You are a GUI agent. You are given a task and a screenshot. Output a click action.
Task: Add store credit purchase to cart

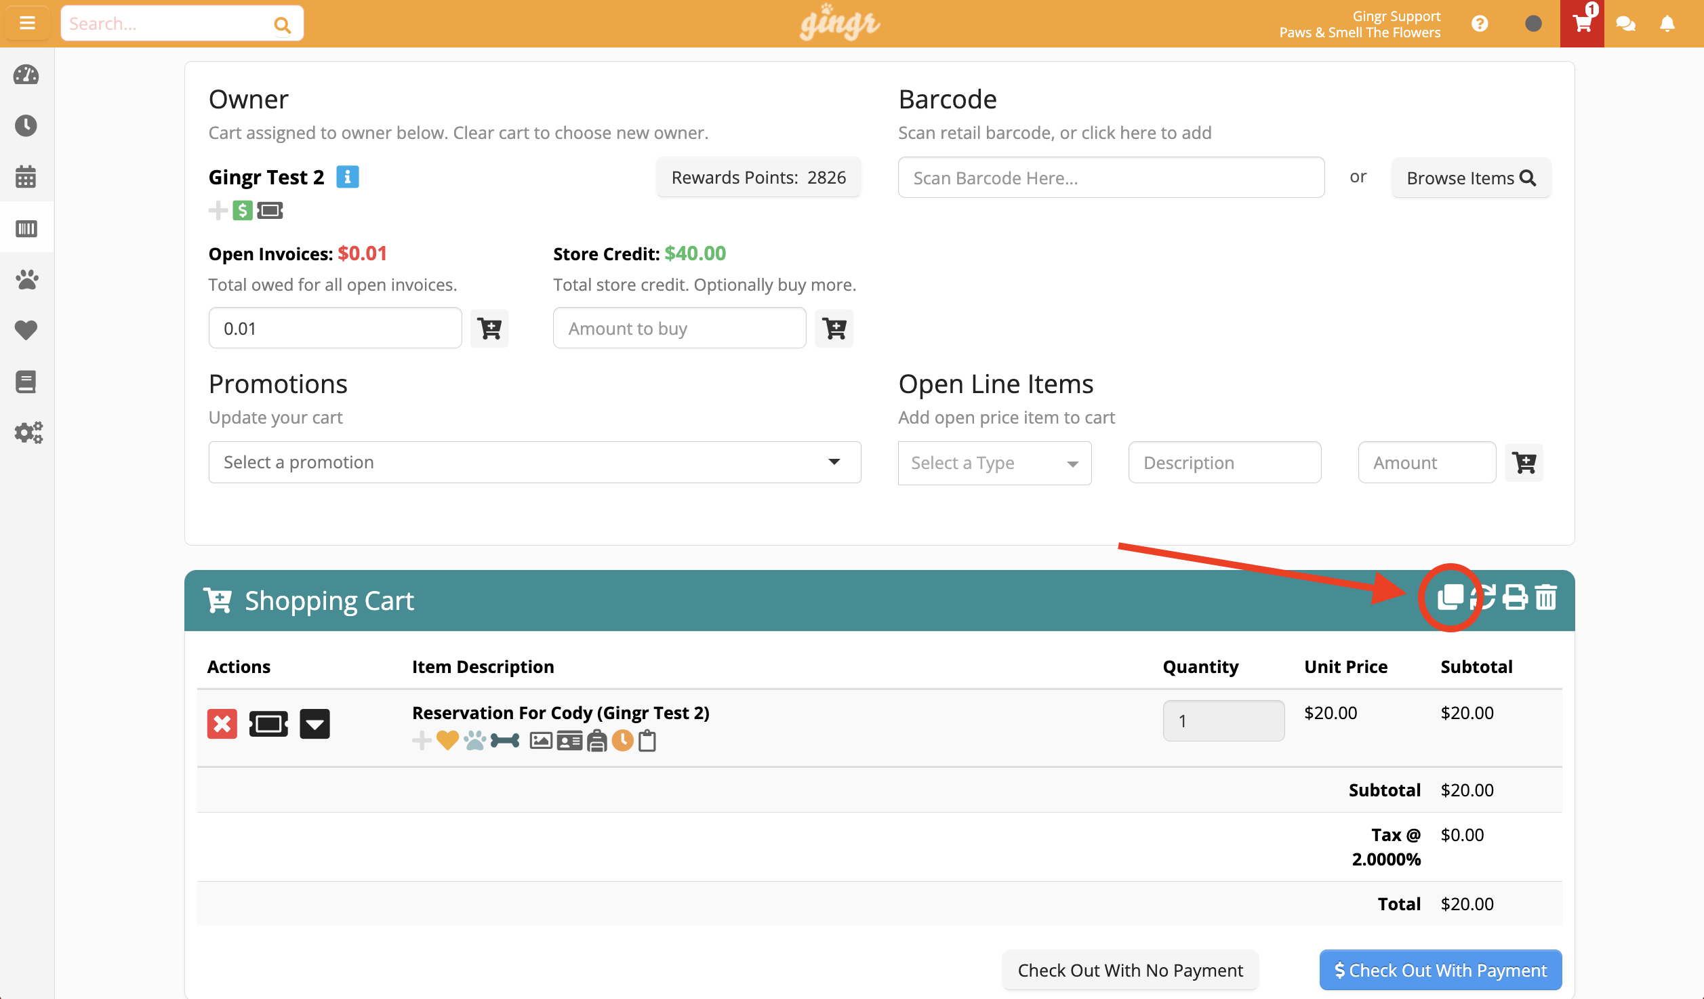(834, 328)
